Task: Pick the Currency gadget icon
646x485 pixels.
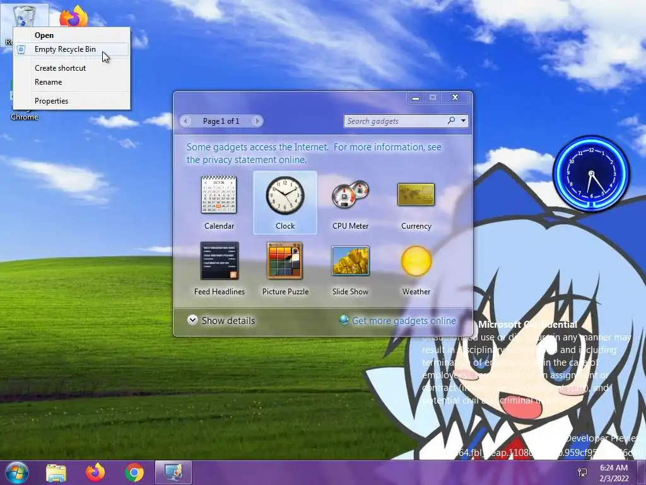Action: (x=416, y=195)
